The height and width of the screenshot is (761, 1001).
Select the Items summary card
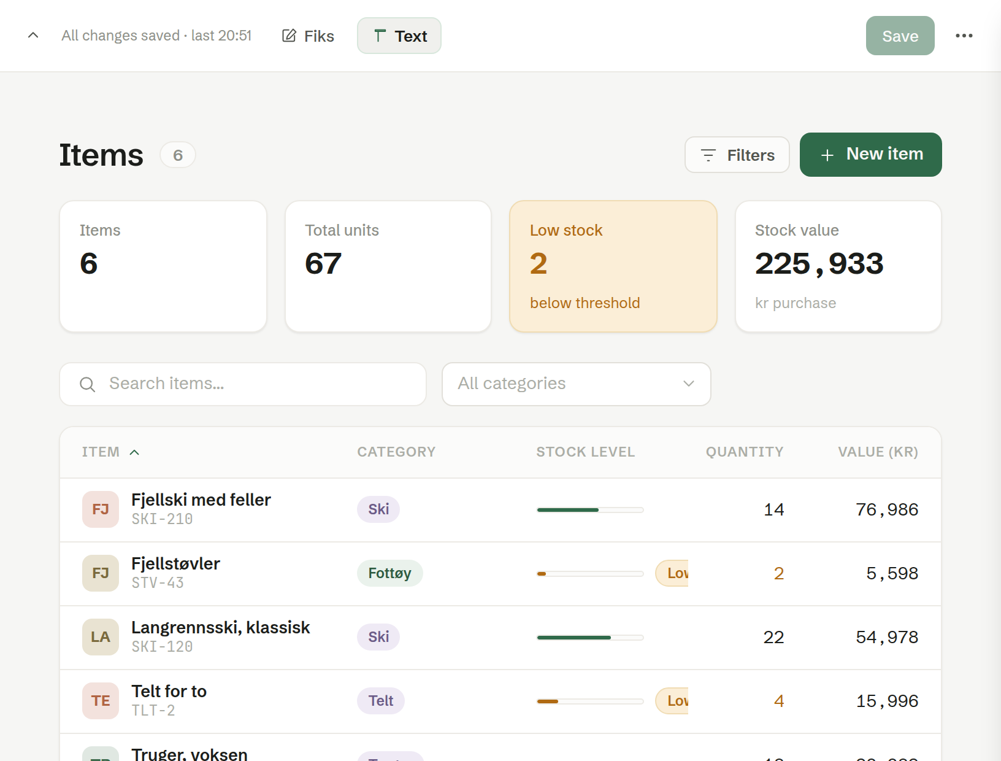tap(163, 266)
